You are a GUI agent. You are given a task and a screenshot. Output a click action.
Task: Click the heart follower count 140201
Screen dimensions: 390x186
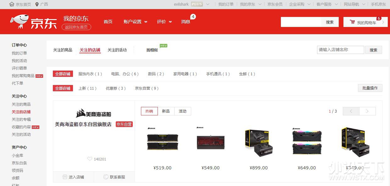[97, 159]
